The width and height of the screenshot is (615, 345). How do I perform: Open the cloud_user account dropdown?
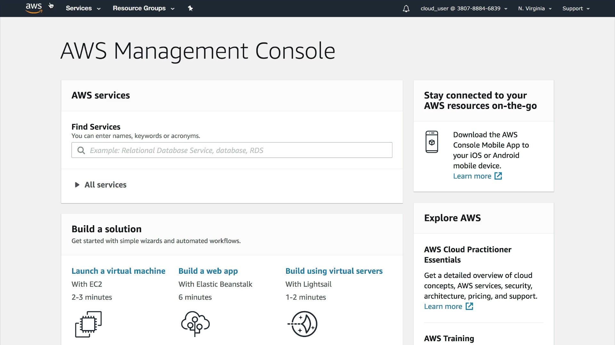tap(463, 9)
